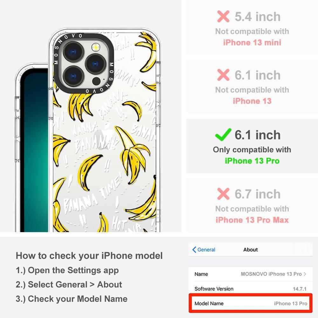The width and height of the screenshot is (318, 318).
Task: Go back to General settings
Action: pyautogui.click(x=204, y=250)
